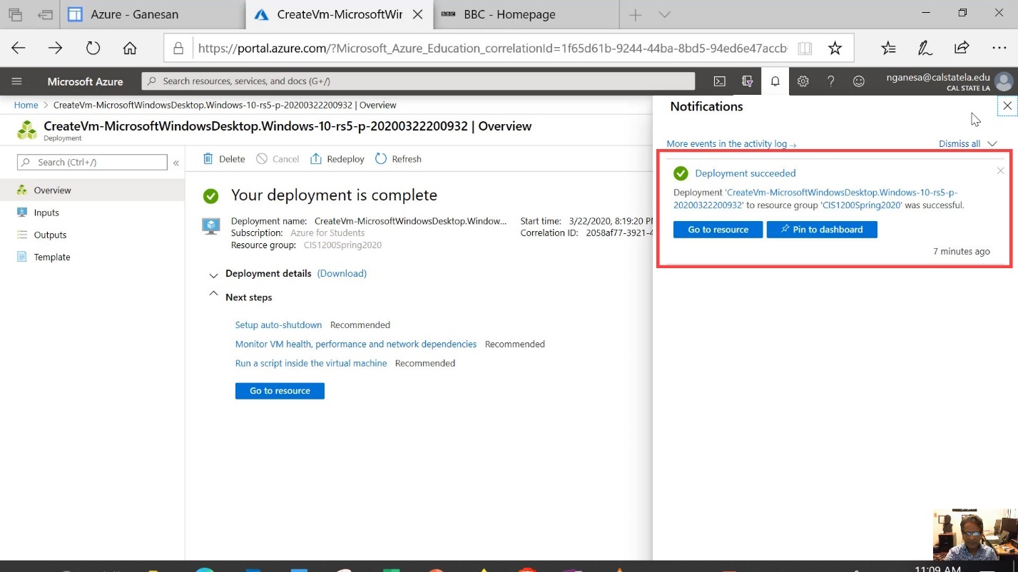Click Delete in the deployment toolbar
Image resolution: width=1018 pixels, height=572 pixels.
[224, 159]
